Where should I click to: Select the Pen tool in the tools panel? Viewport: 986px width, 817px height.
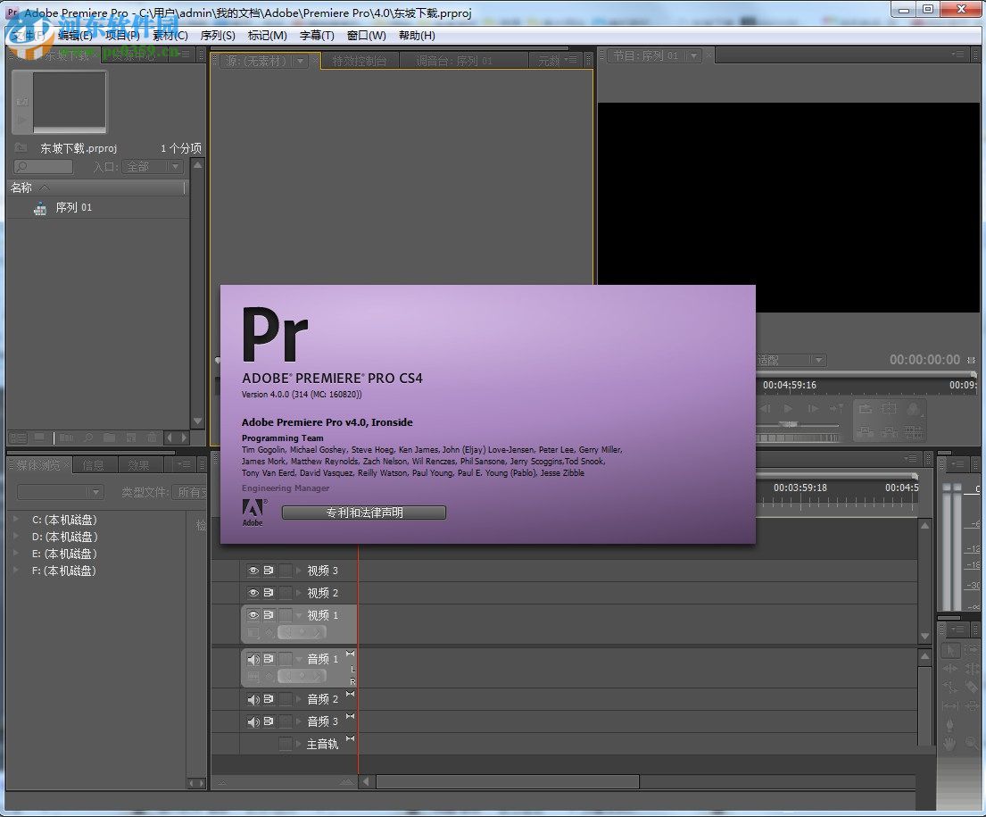coord(950,723)
